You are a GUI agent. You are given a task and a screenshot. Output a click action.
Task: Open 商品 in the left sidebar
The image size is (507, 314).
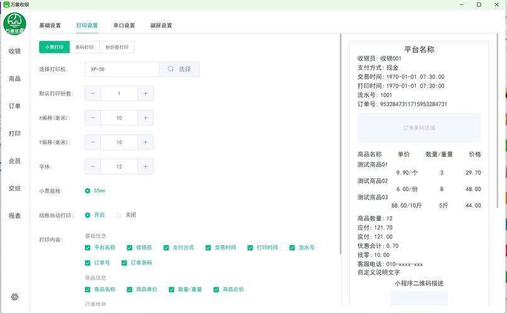(14, 78)
